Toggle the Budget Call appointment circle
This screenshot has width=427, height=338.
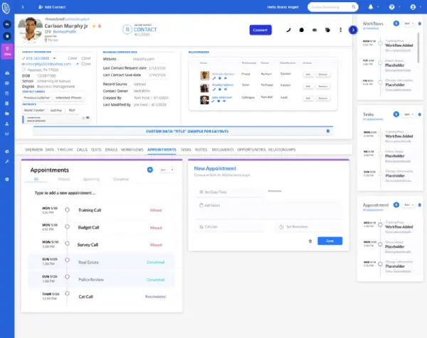(68, 227)
